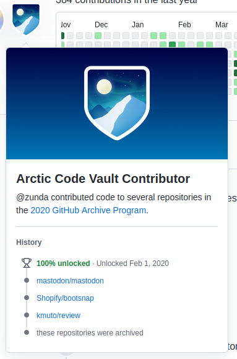Viewport: 237px width, 359px height.
Task: Open the 2020 GitHub Archive Program link
Action: [x=88, y=210]
